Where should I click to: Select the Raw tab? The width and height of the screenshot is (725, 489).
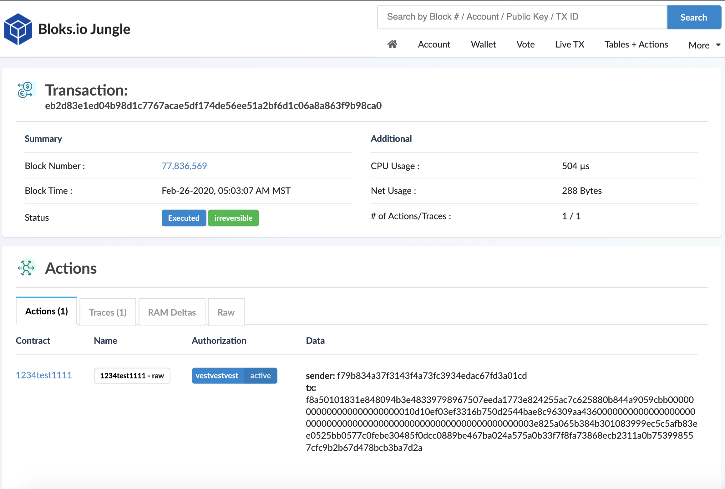[226, 312]
